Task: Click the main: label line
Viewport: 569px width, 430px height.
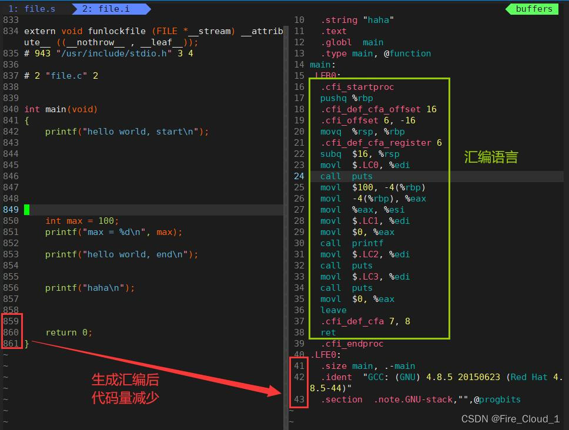Action: (323, 65)
